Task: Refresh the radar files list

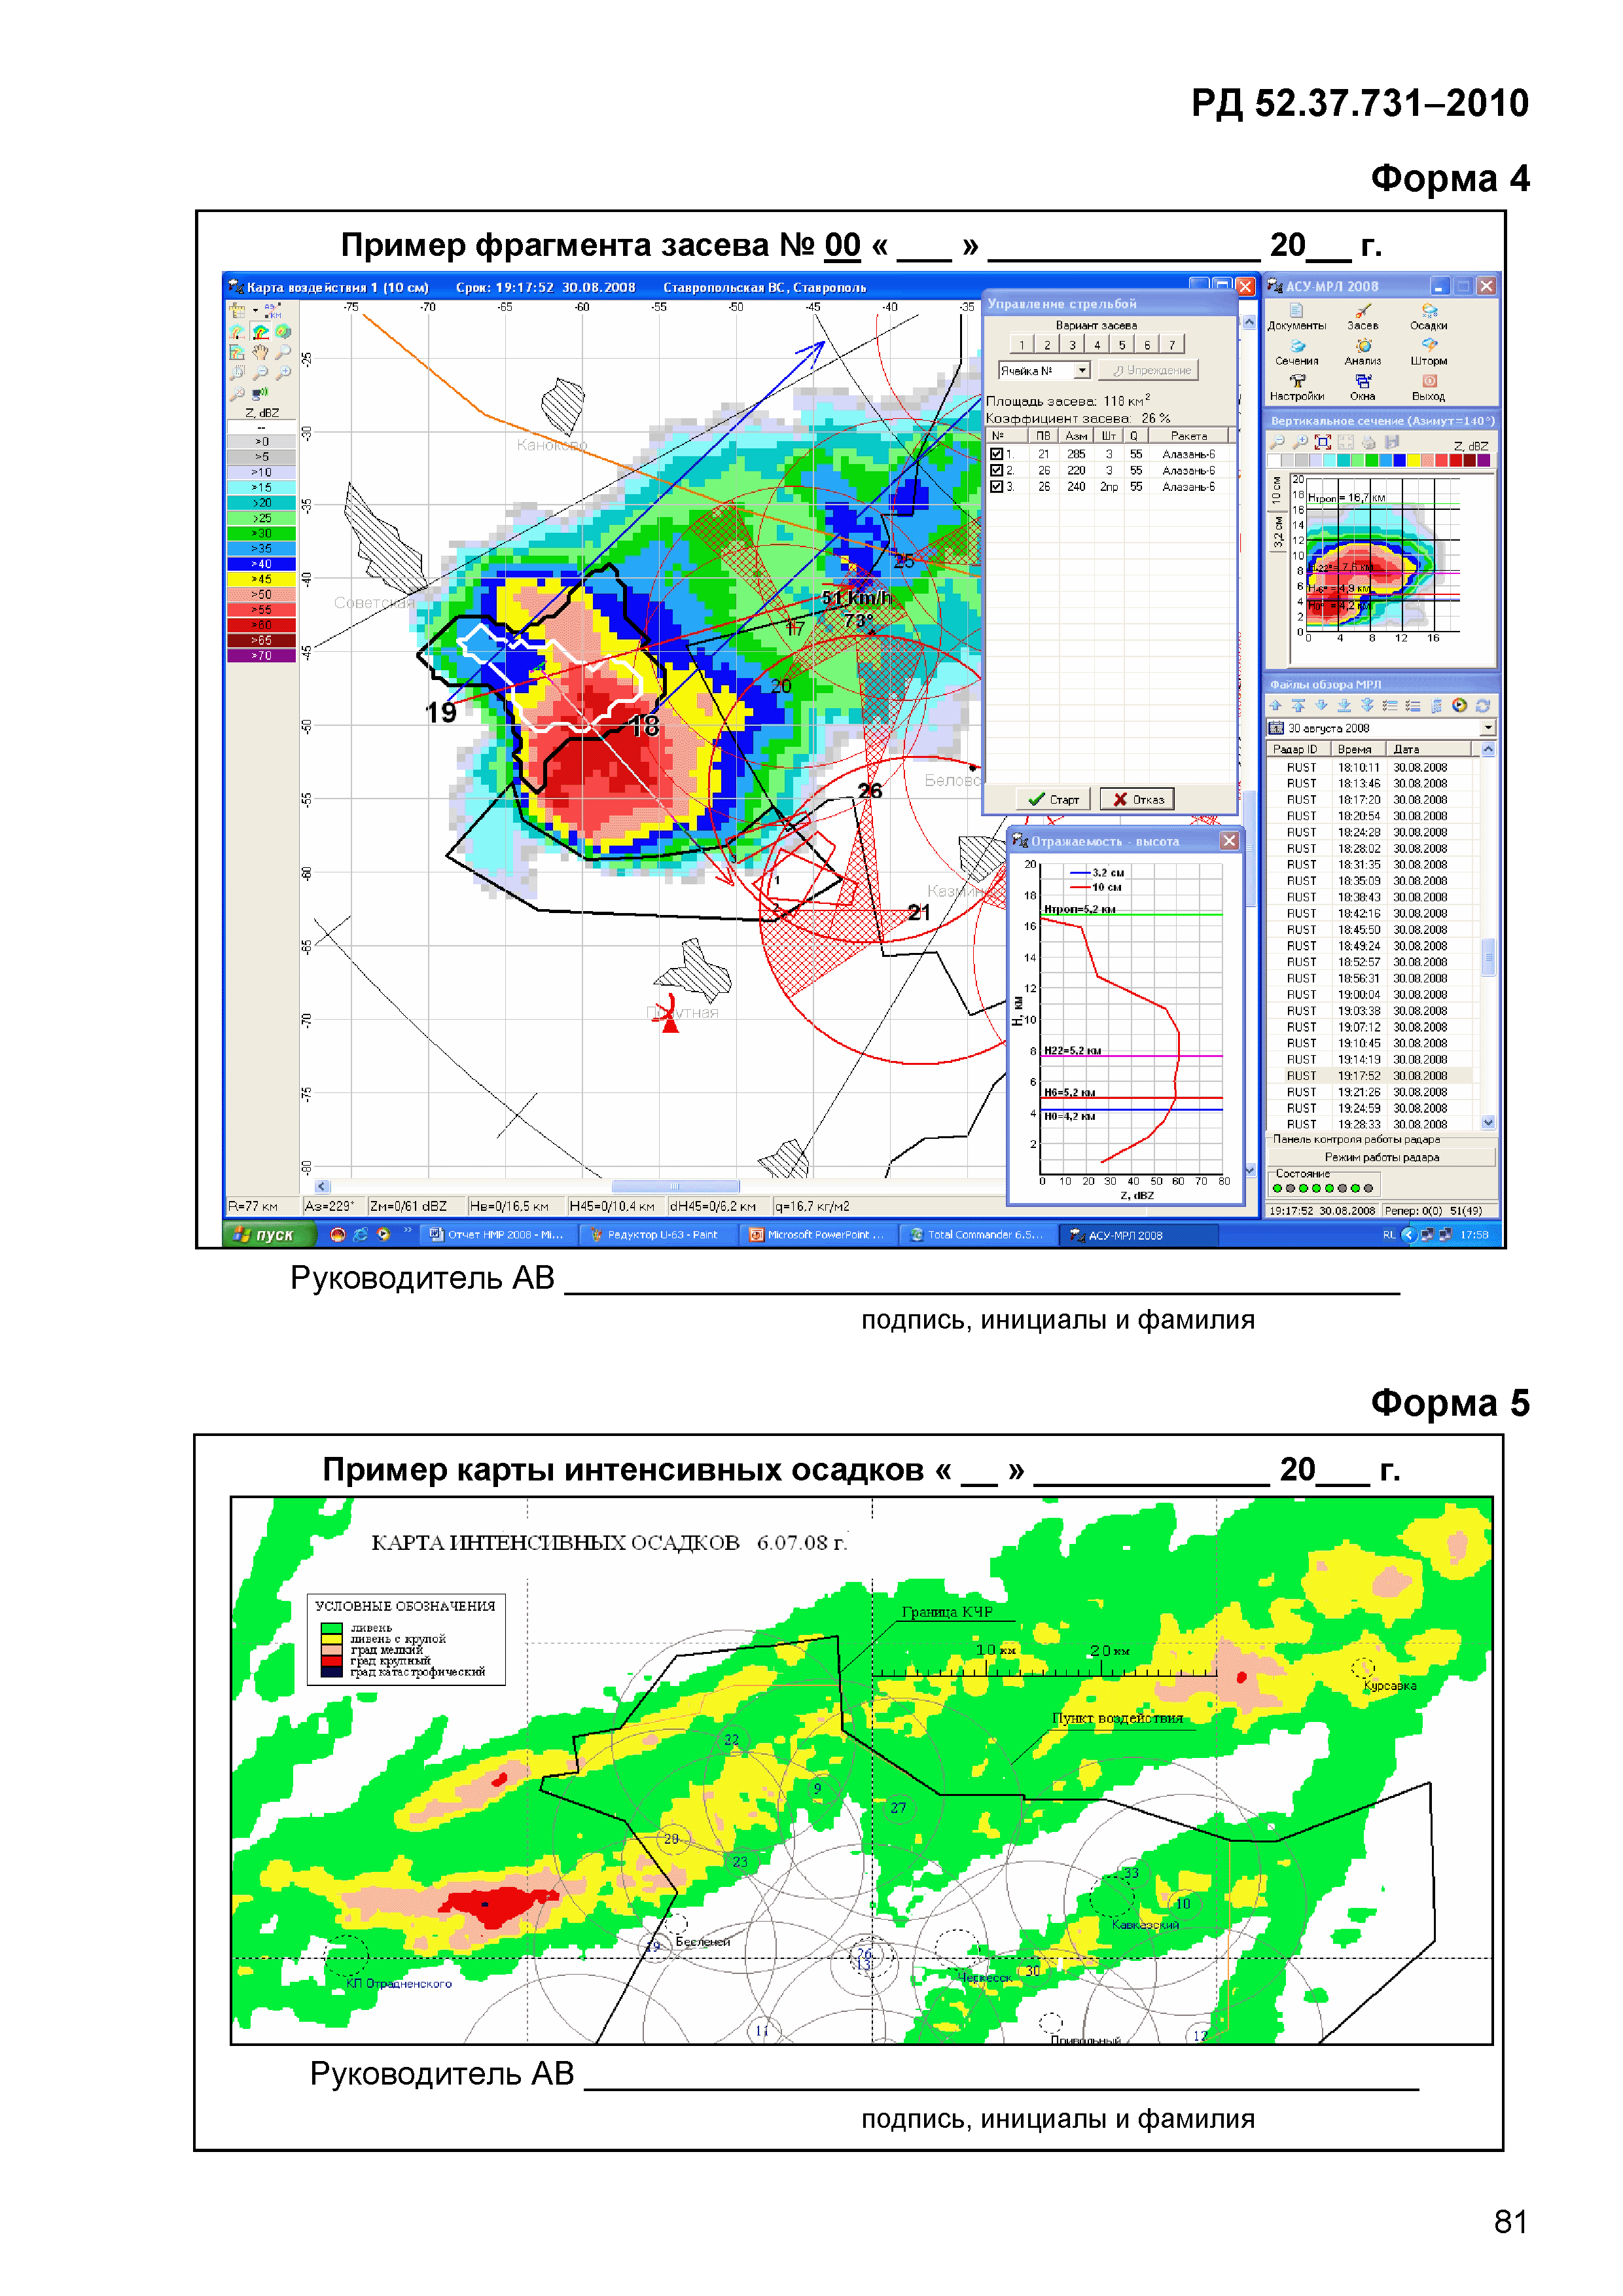Action: pos(1483,705)
